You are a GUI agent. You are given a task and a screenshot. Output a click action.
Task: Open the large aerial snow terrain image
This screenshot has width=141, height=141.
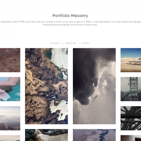[47, 86]
